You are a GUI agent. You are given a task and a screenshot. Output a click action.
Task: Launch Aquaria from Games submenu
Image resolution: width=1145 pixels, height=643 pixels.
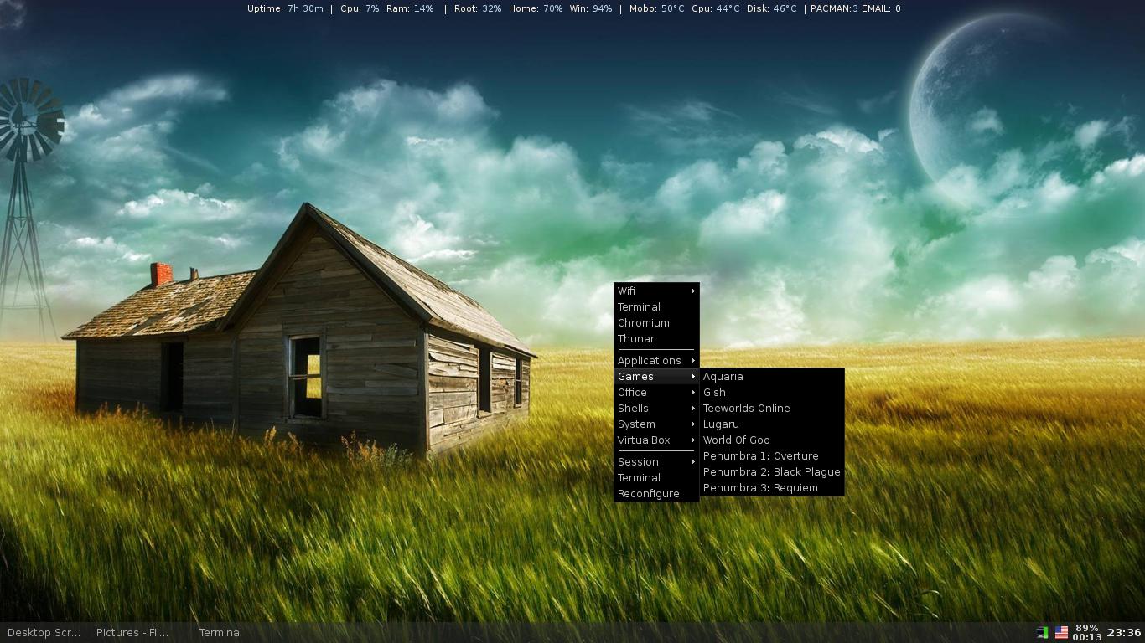tap(772, 377)
